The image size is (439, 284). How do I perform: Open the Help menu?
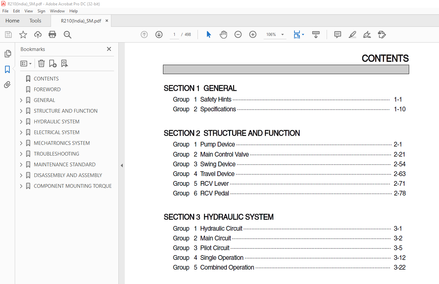pos(73,11)
